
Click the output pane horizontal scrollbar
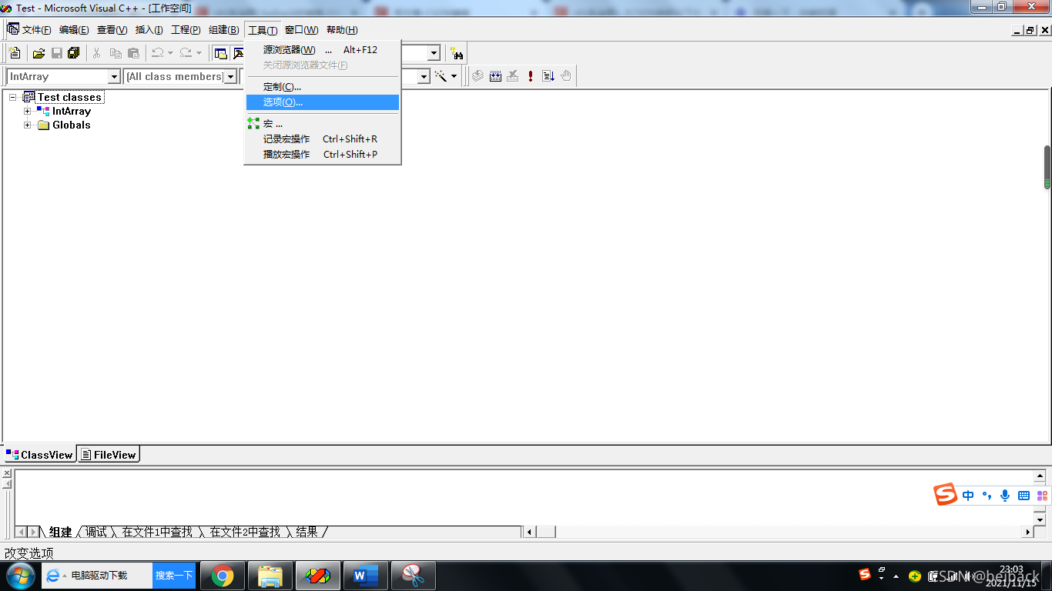(779, 532)
